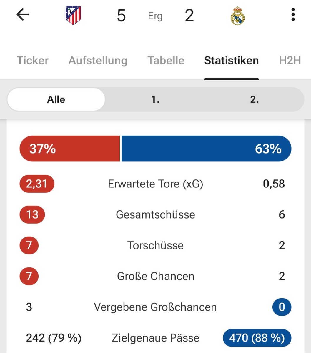Select the Alle period filter
Screen dimensions: 311x353
click(56, 99)
